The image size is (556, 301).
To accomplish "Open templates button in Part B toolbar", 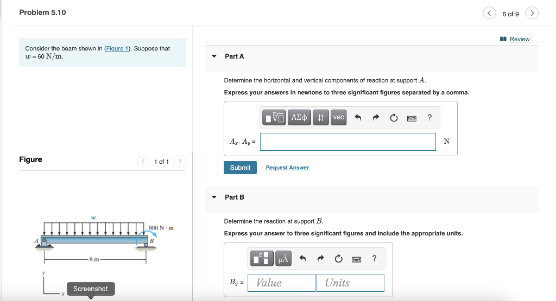I will [x=262, y=258].
